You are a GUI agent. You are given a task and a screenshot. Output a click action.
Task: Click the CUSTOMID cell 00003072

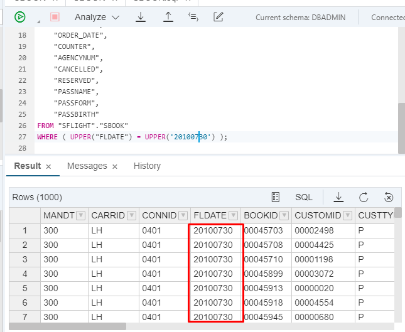(x=323, y=274)
